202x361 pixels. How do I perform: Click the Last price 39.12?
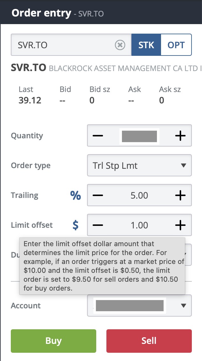click(x=30, y=101)
